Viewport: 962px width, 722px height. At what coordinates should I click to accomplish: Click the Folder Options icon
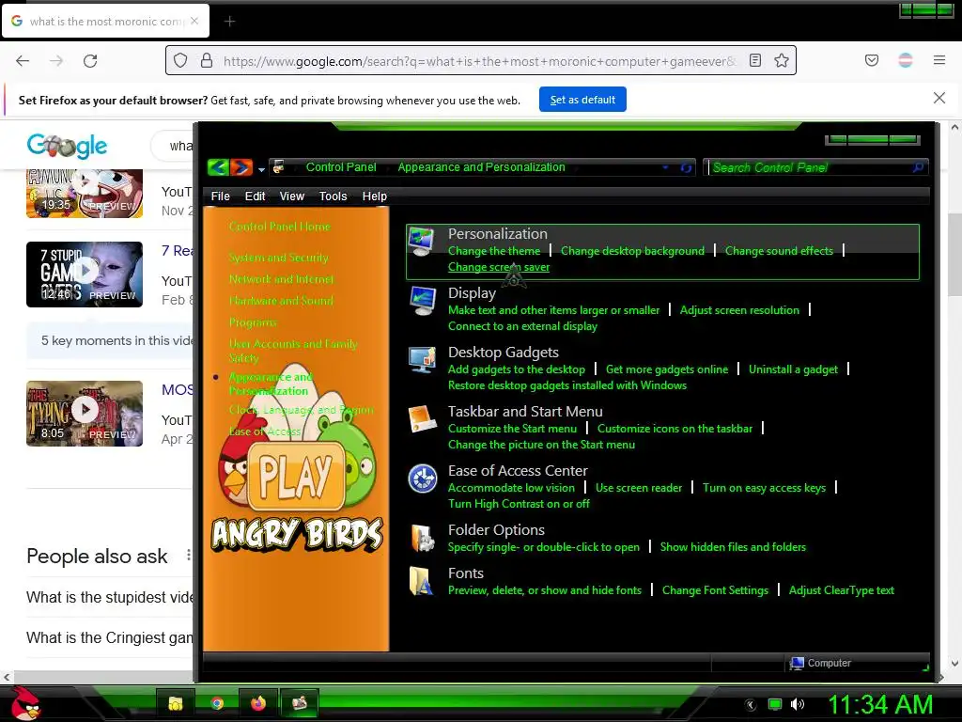(422, 538)
